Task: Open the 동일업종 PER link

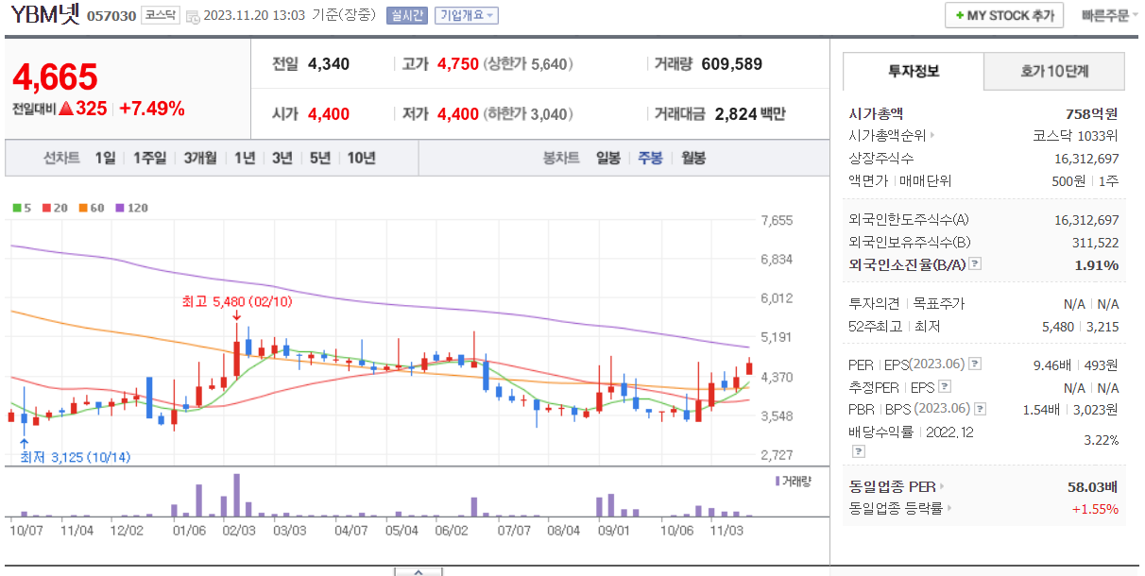Action: tap(892, 486)
